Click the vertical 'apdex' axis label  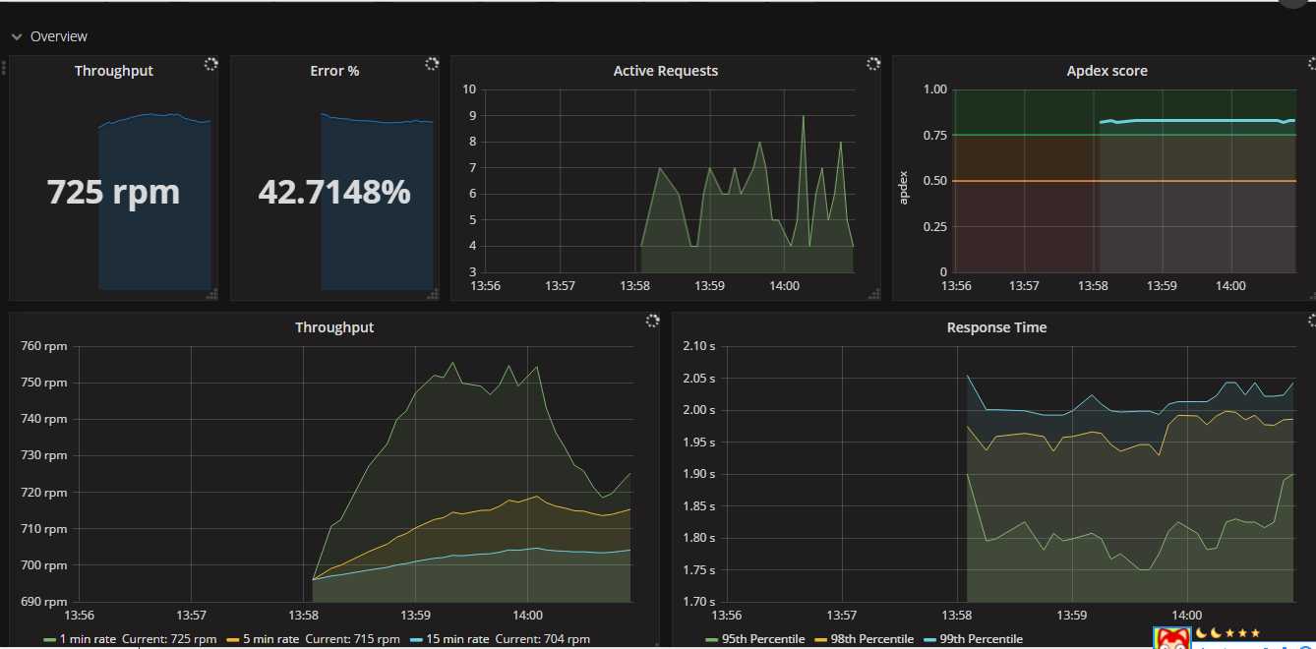905,188
